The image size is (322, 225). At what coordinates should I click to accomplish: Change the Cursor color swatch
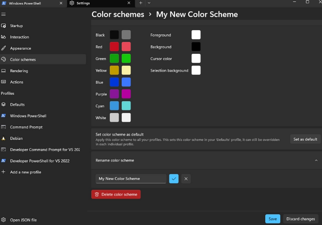pyautogui.click(x=196, y=59)
